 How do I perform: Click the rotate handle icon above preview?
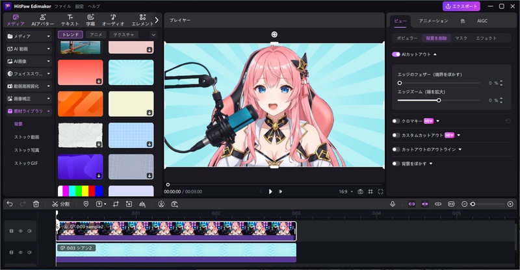pos(274,34)
